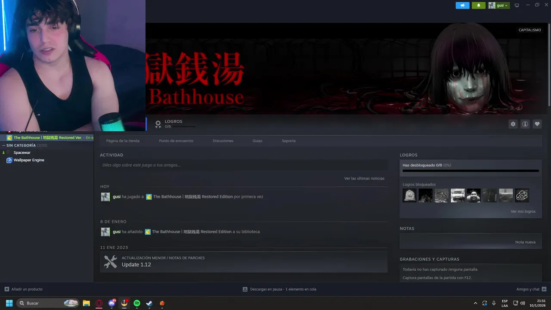The height and width of the screenshot is (310, 551).
Task: Click the CAPITALISMO collection tag
Action: point(529,30)
